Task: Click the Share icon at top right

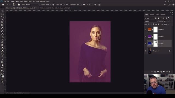Action: coord(173,5)
